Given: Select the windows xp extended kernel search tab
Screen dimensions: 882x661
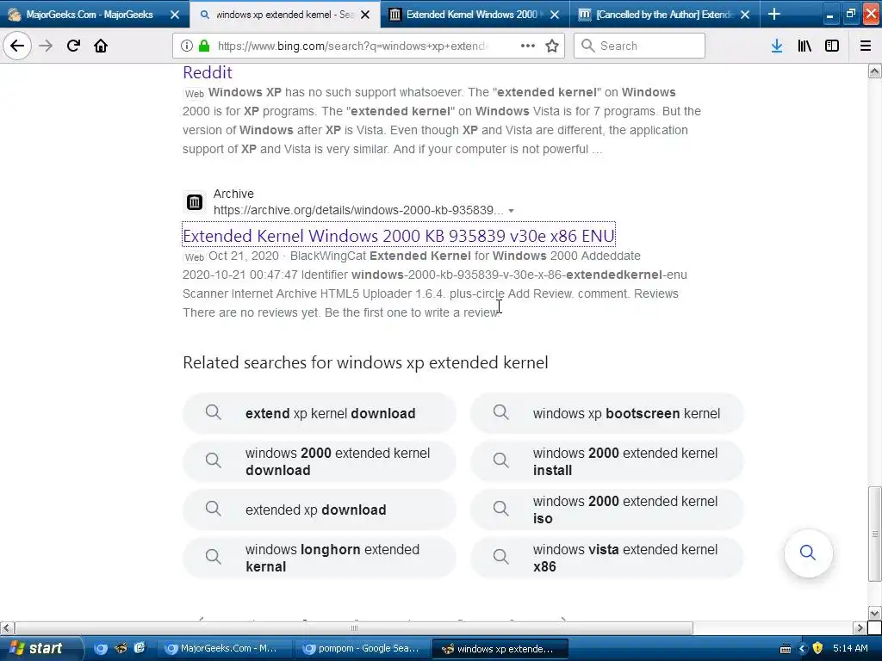Looking at the screenshot, I should (x=284, y=15).
